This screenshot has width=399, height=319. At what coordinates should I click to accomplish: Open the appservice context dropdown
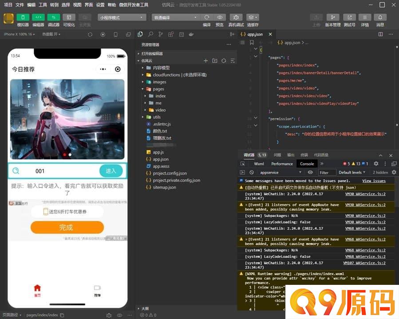point(280,173)
